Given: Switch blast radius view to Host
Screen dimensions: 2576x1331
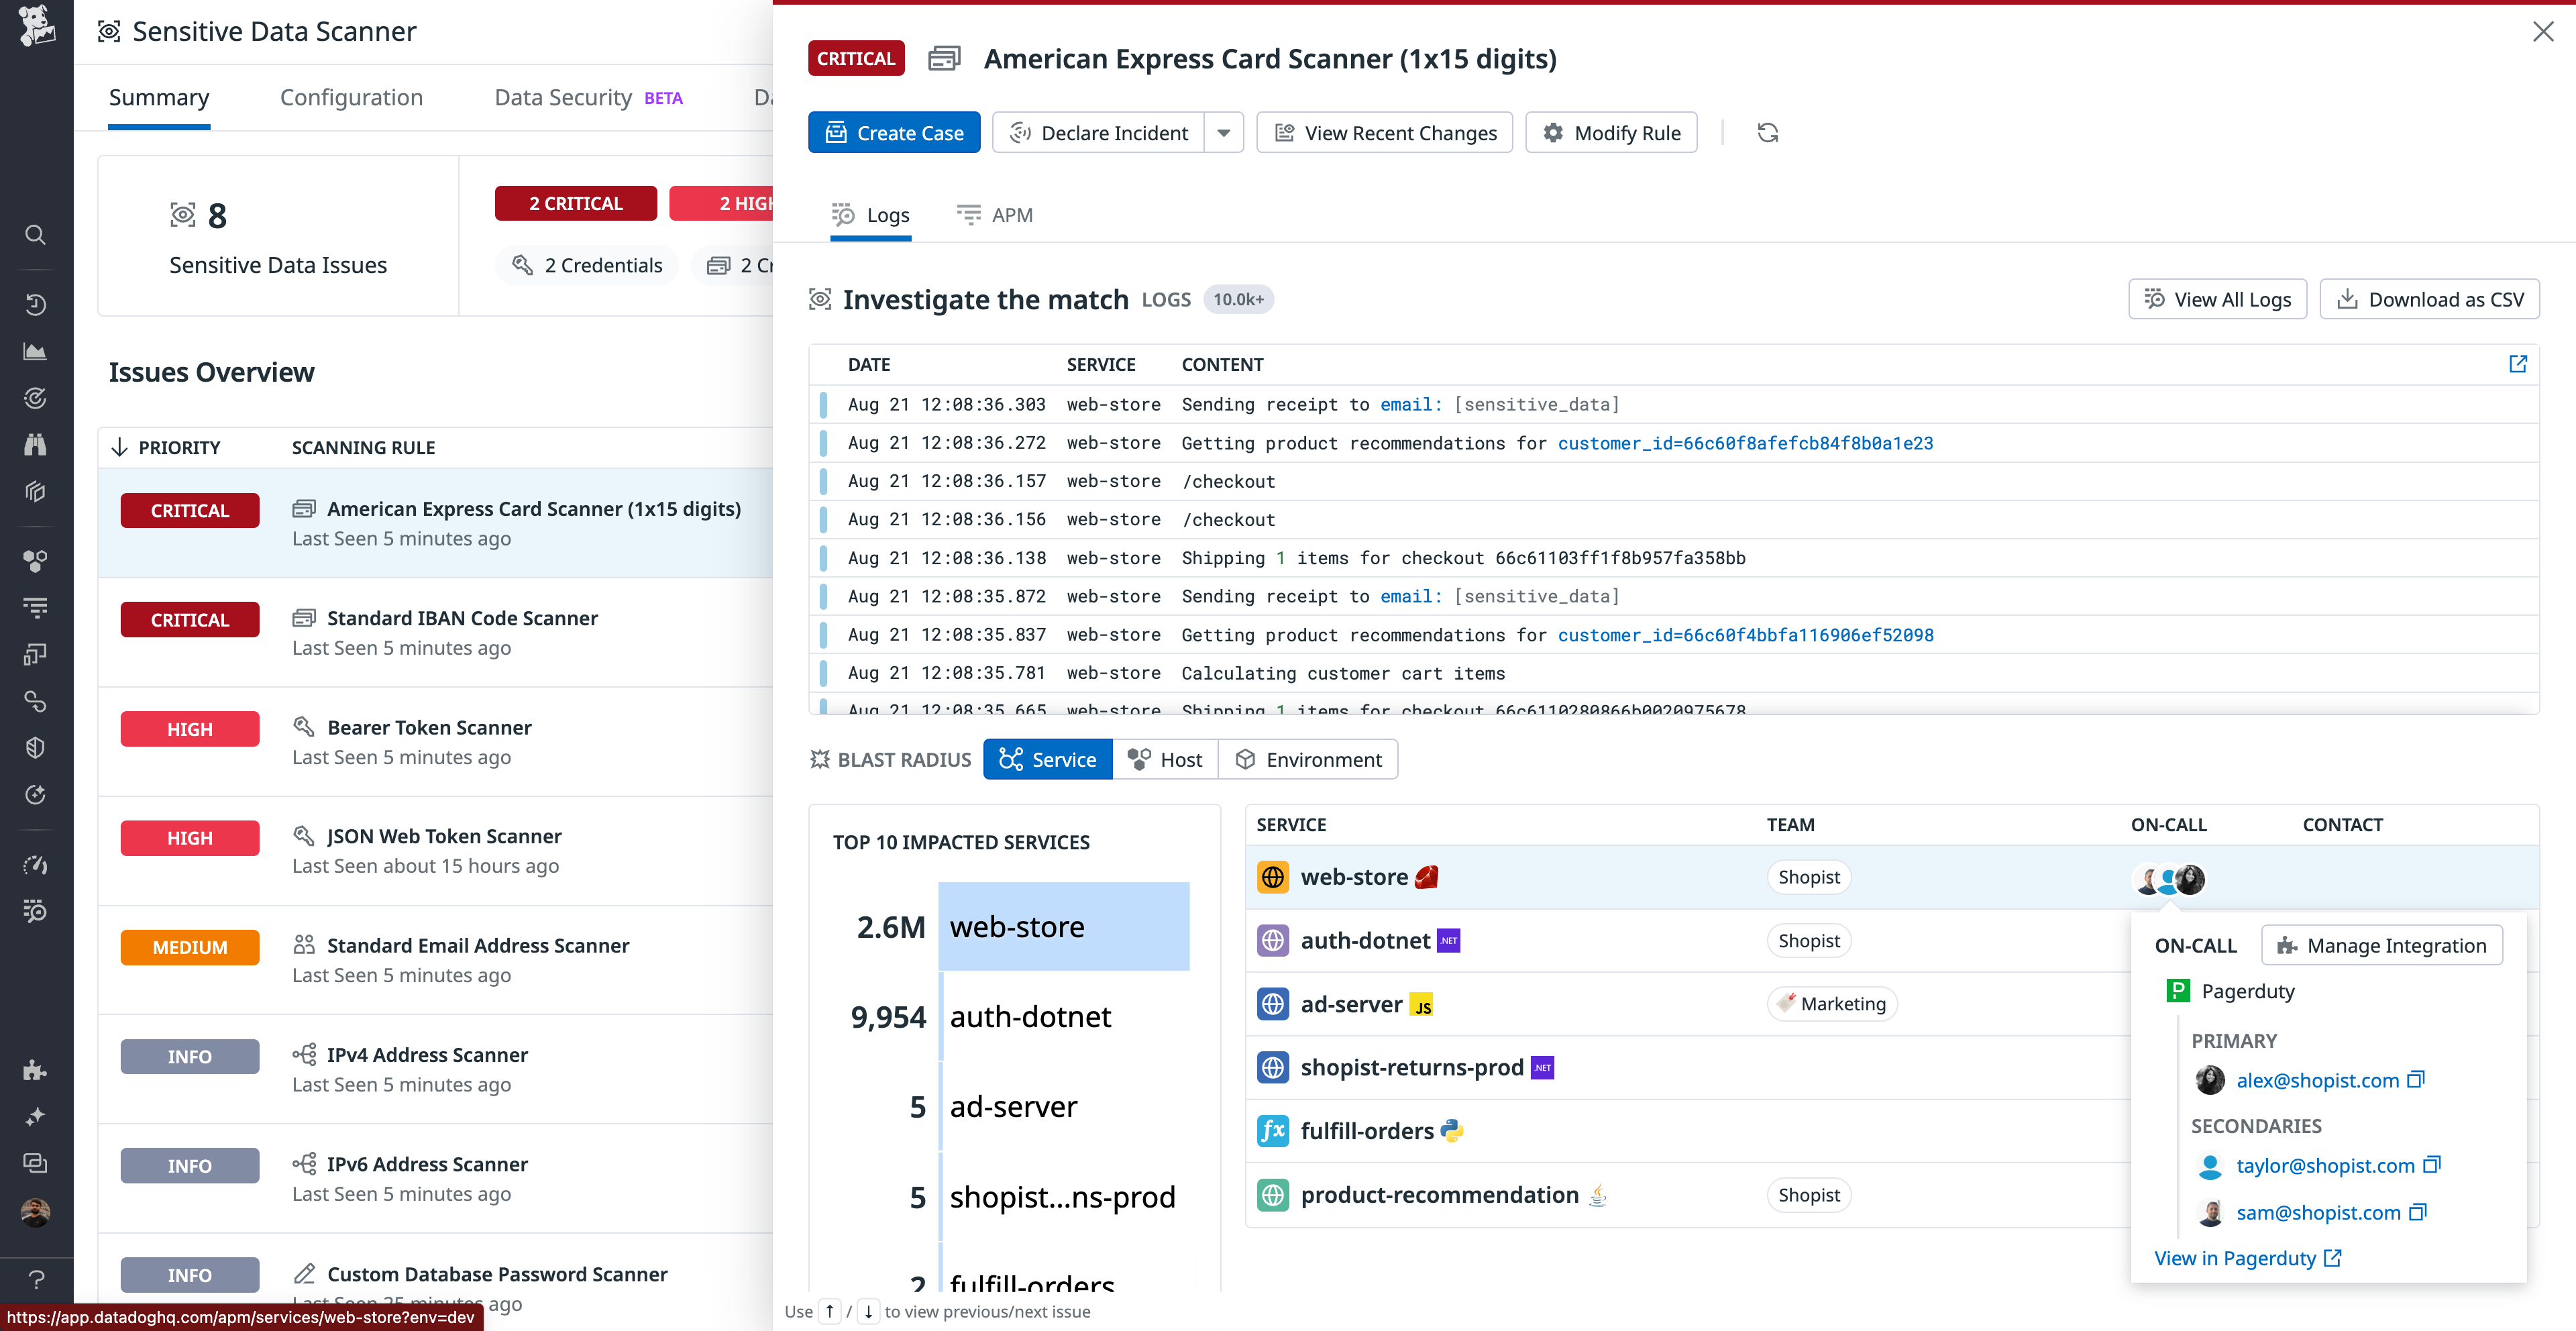Looking at the screenshot, I should (1166, 759).
